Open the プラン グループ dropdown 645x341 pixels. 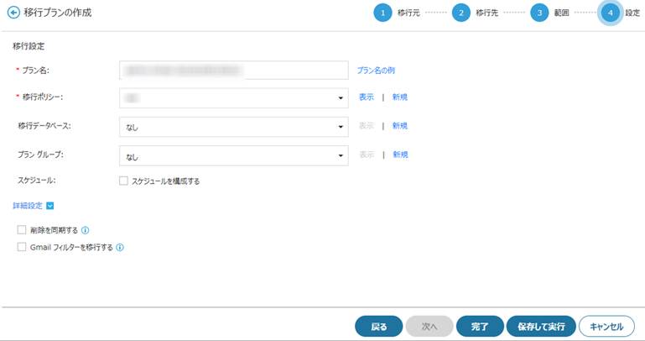pyautogui.click(x=234, y=155)
